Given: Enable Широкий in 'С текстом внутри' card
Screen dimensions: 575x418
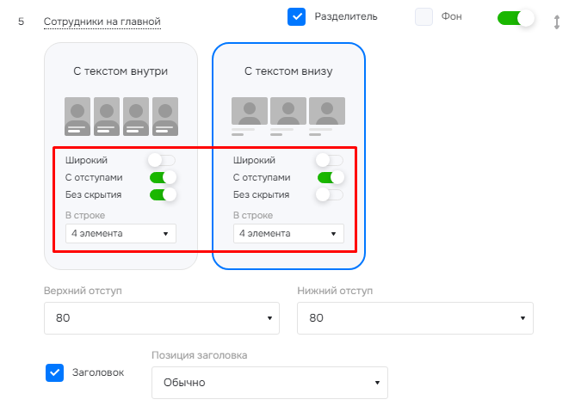Looking at the screenshot, I should [162, 160].
